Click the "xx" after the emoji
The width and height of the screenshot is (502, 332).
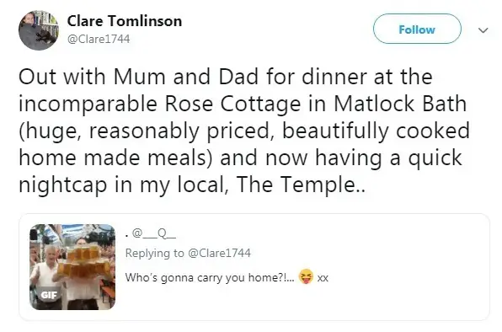click(323, 278)
